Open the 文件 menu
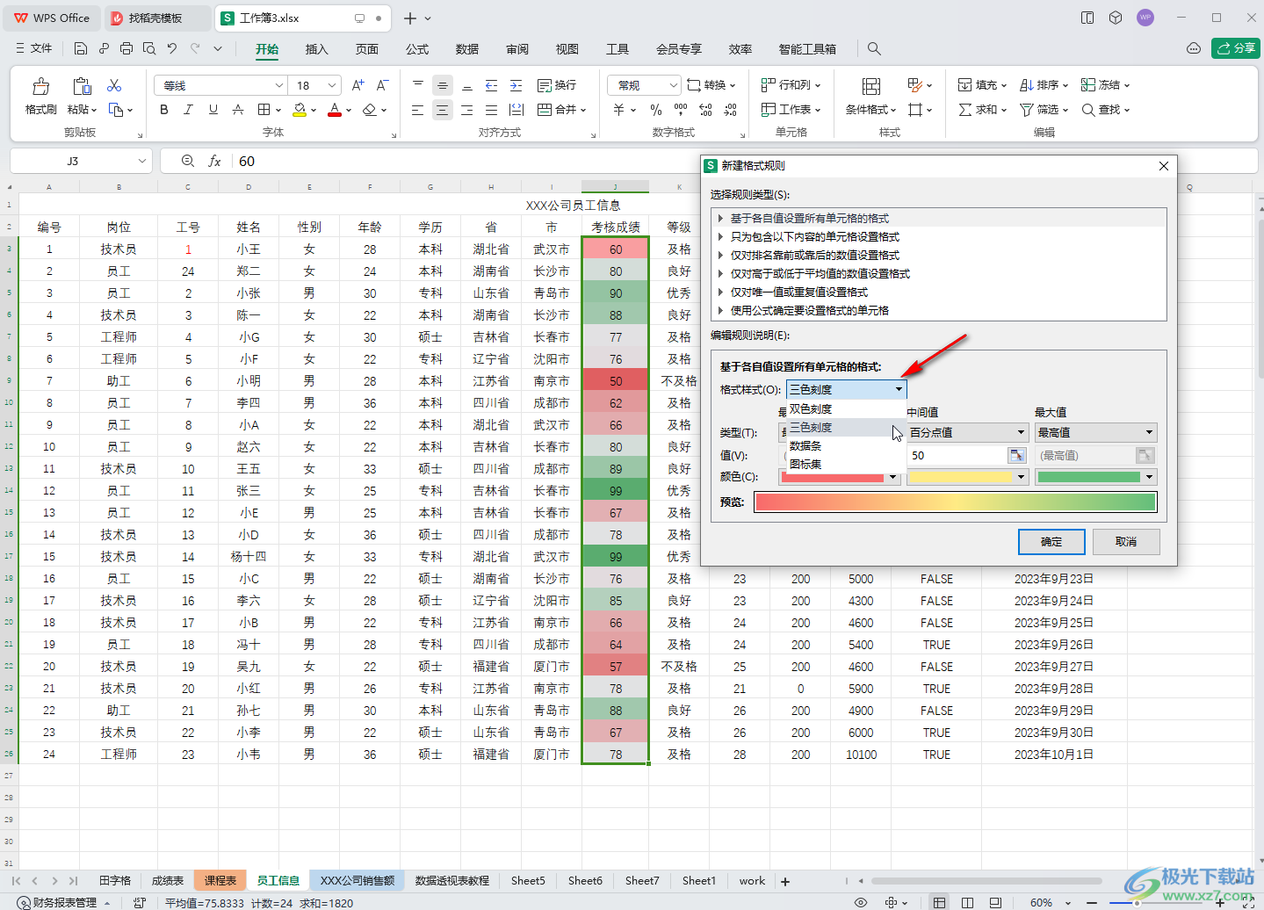Screen dimensions: 1264x910 pos(33,48)
